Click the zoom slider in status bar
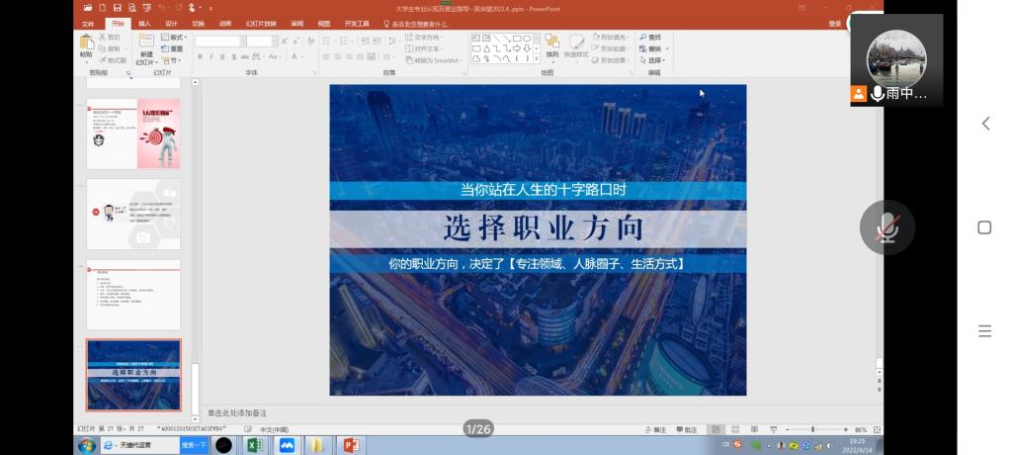Image resolution: width=1012 pixels, height=455 pixels. tap(813, 429)
